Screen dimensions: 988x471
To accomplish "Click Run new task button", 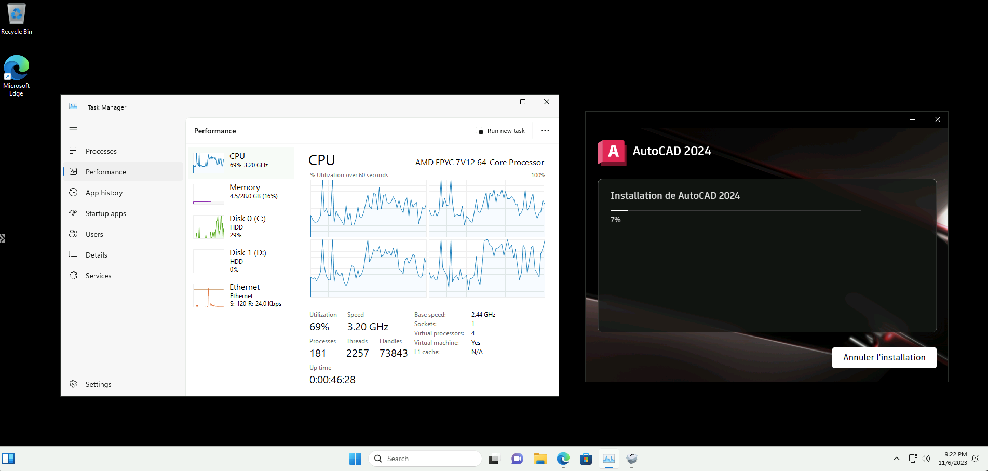I will (500, 131).
